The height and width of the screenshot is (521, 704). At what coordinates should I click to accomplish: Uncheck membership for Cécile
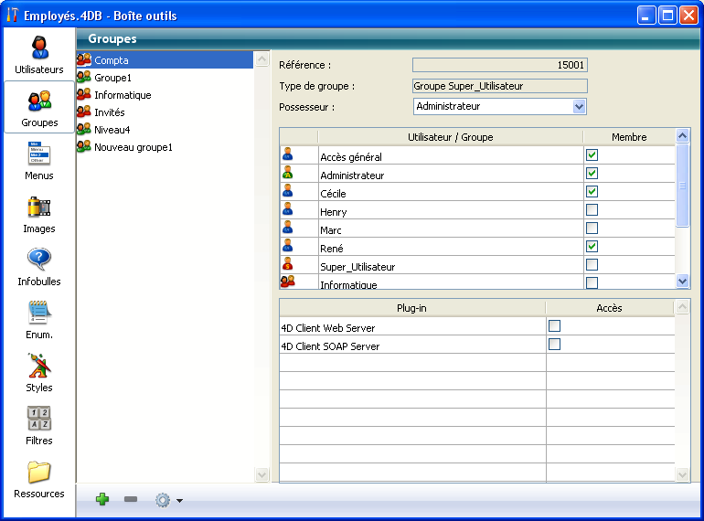pyautogui.click(x=592, y=192)
